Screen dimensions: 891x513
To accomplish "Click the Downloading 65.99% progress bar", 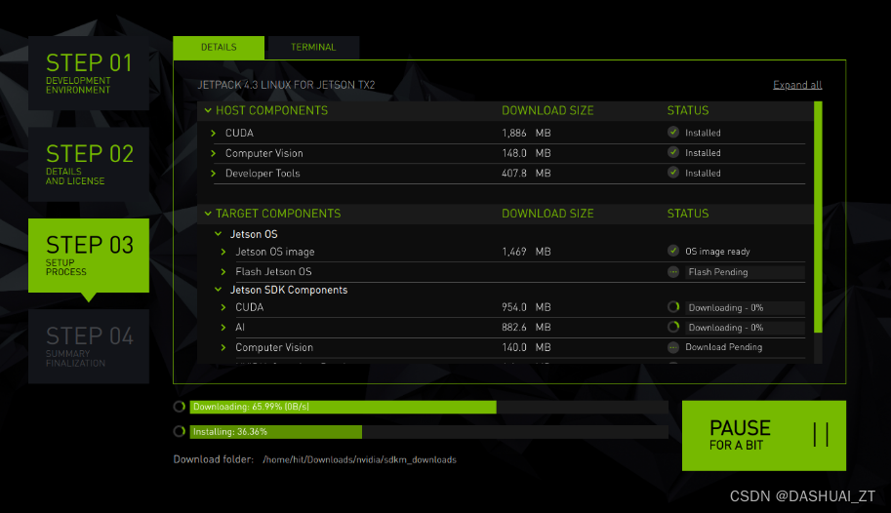I will tap(429, 407).
